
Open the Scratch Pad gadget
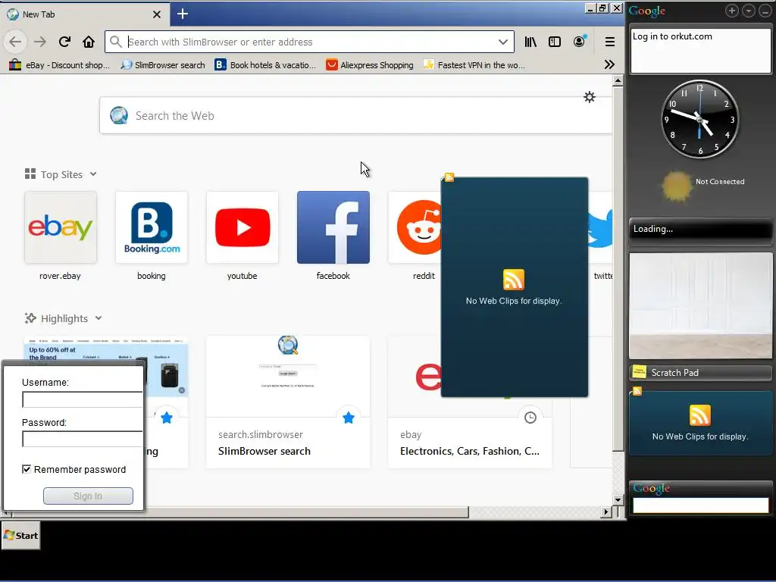[700, 373]
